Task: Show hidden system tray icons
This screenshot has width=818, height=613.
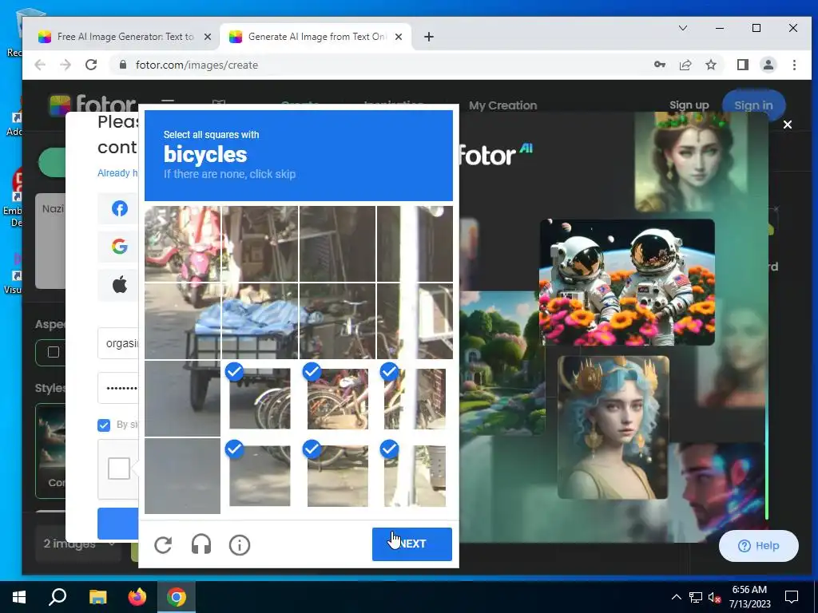Action: coord(676,597)
